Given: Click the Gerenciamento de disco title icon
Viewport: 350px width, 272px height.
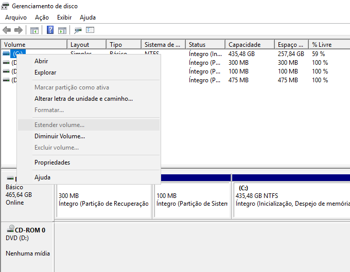Looking at the screenshot, I should [x=5, y=6].
